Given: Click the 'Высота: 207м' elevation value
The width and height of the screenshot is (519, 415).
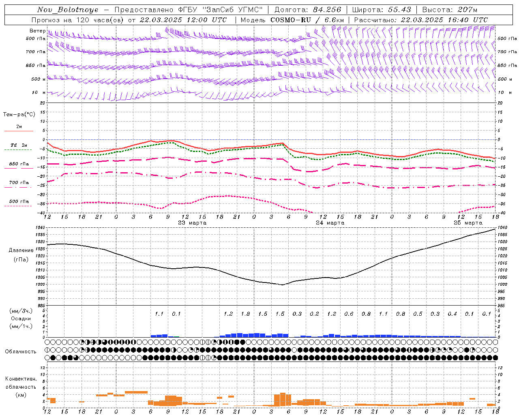Looking at the screenshot, I should [x=450, y=10].
